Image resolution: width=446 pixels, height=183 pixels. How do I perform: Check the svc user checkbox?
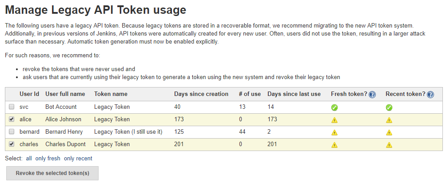click(x=12, y=107)
